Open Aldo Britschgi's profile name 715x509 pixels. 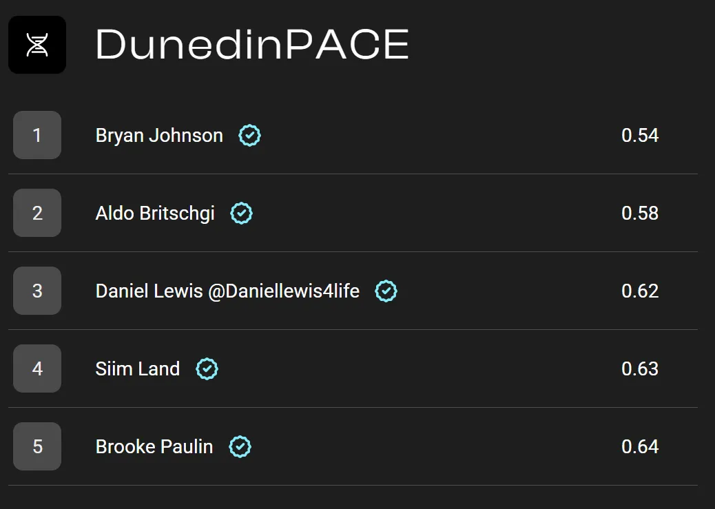155,213
